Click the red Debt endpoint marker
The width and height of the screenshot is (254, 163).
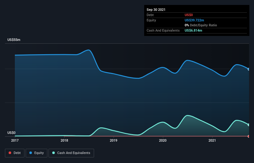coord(249,136)
